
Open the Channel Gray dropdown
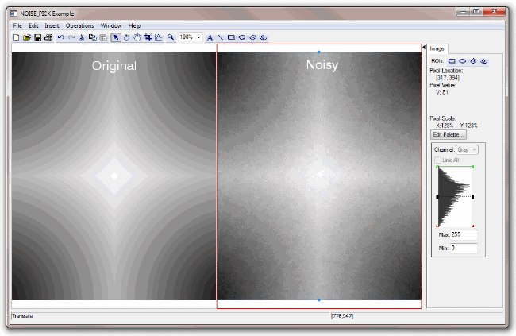click(x=467, y=149)
